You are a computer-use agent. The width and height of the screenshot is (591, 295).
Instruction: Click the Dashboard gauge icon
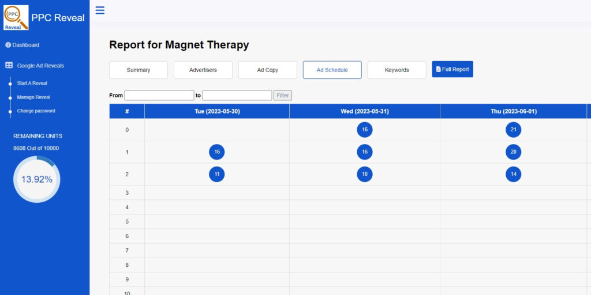tap(8, 45)
